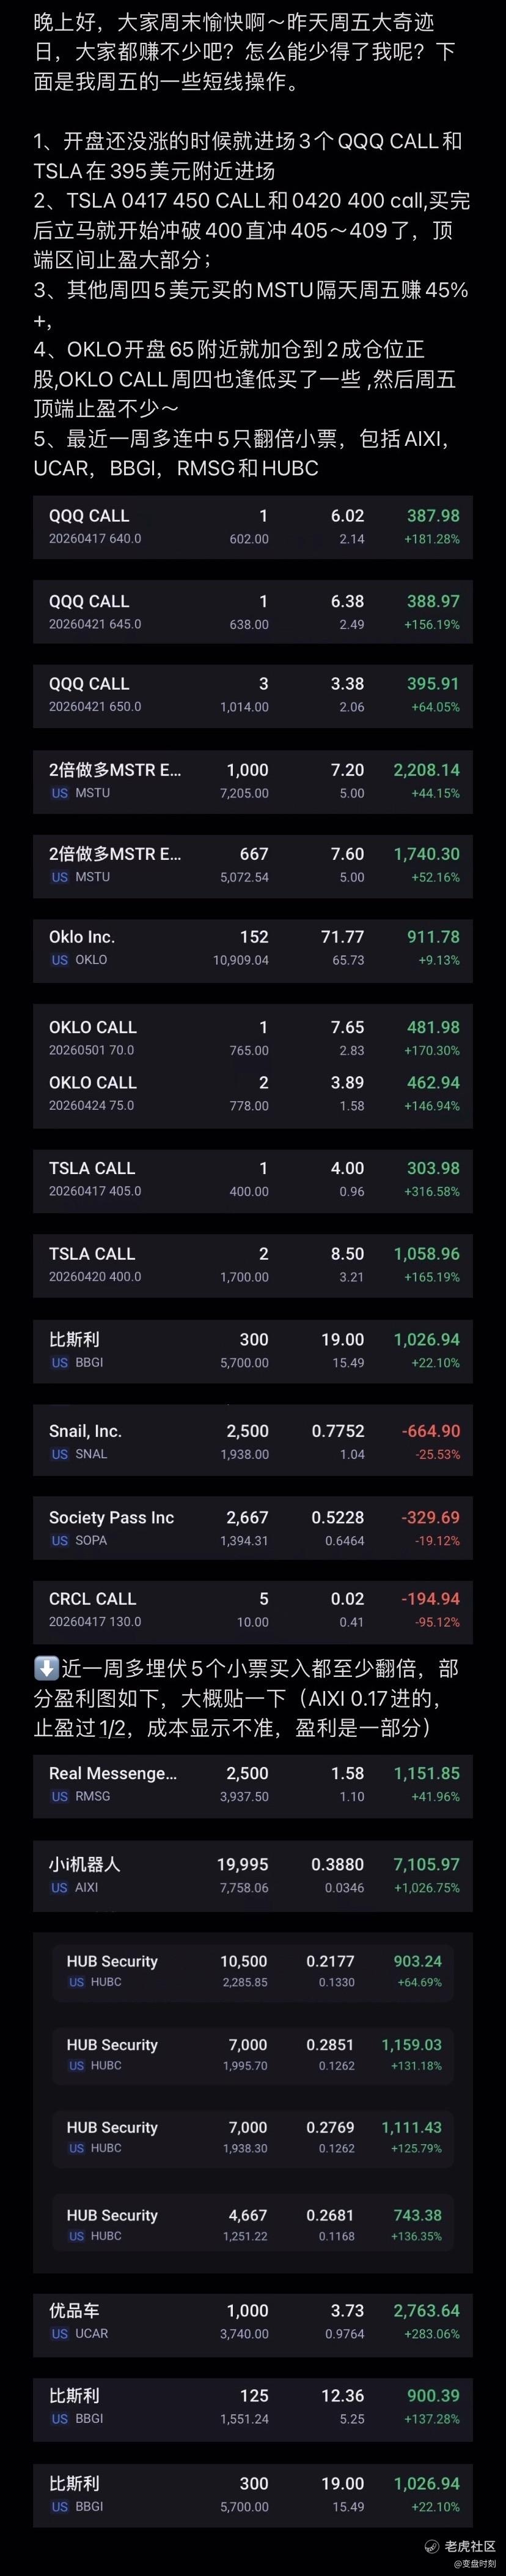Click the US badge beside RMSG ticker
Screen dimensions: 506x2576
coord(60,1796)
